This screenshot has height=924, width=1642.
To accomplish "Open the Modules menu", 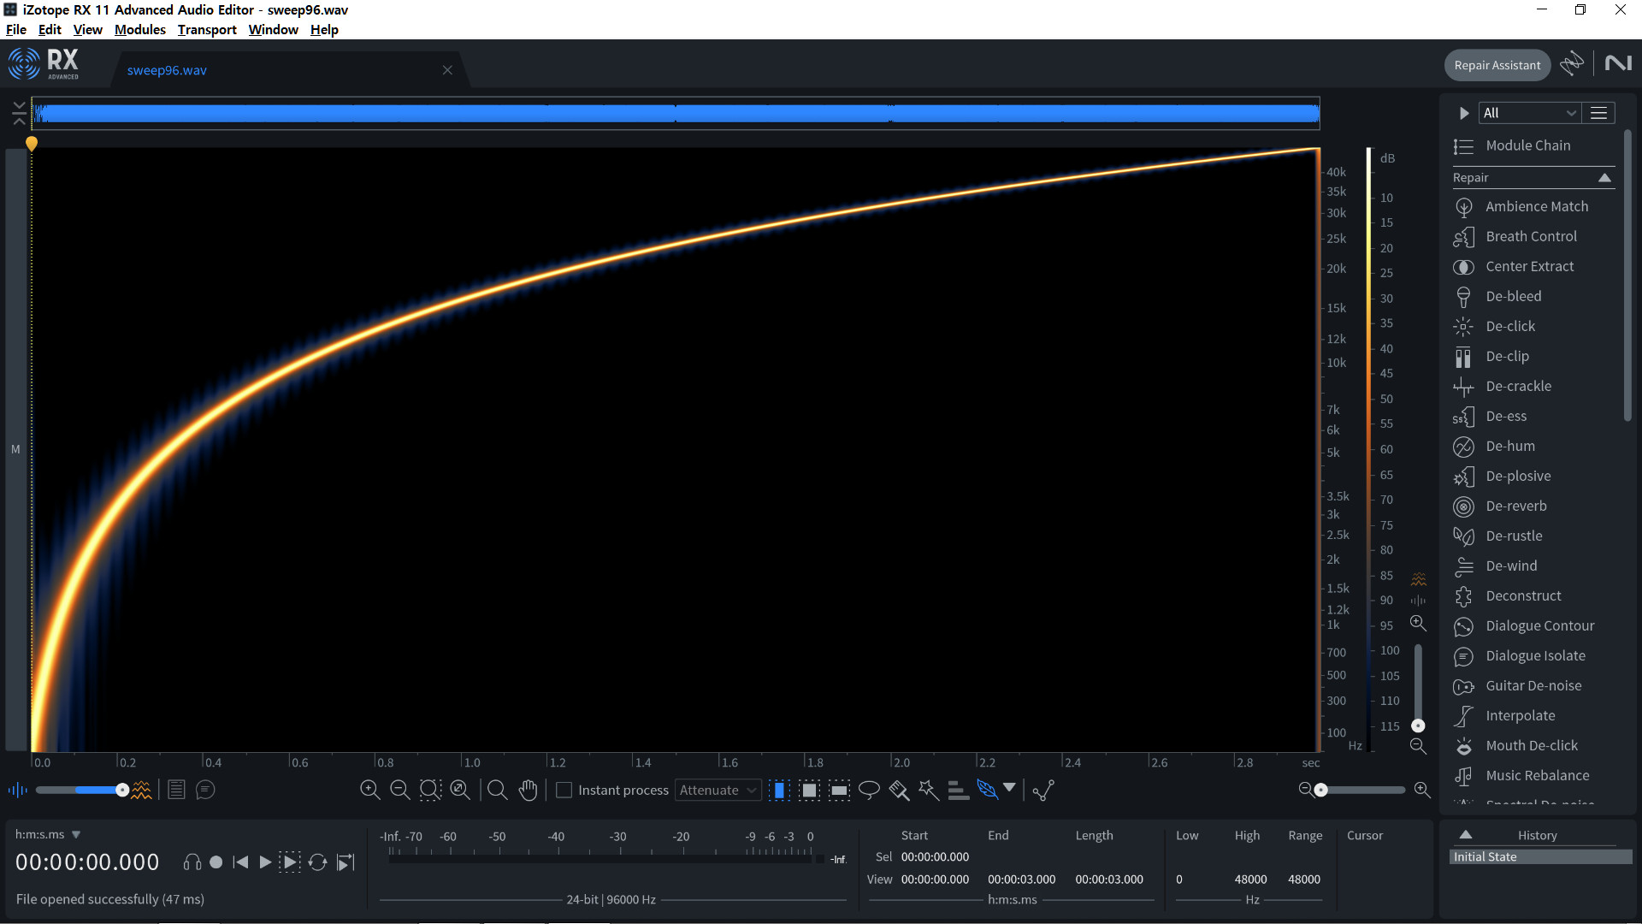I will coord(139,29).
